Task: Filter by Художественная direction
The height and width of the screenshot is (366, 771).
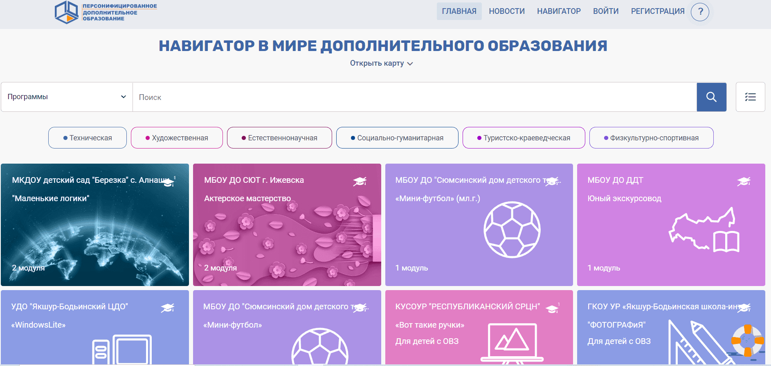Action: tap(177, 138)
